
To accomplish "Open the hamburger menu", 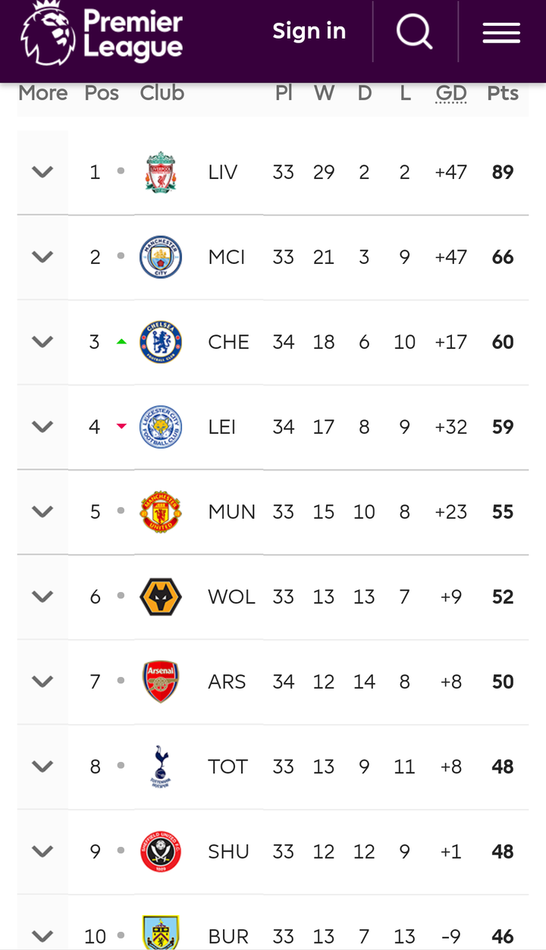I will pyautogui.click(x=501, y=33).
